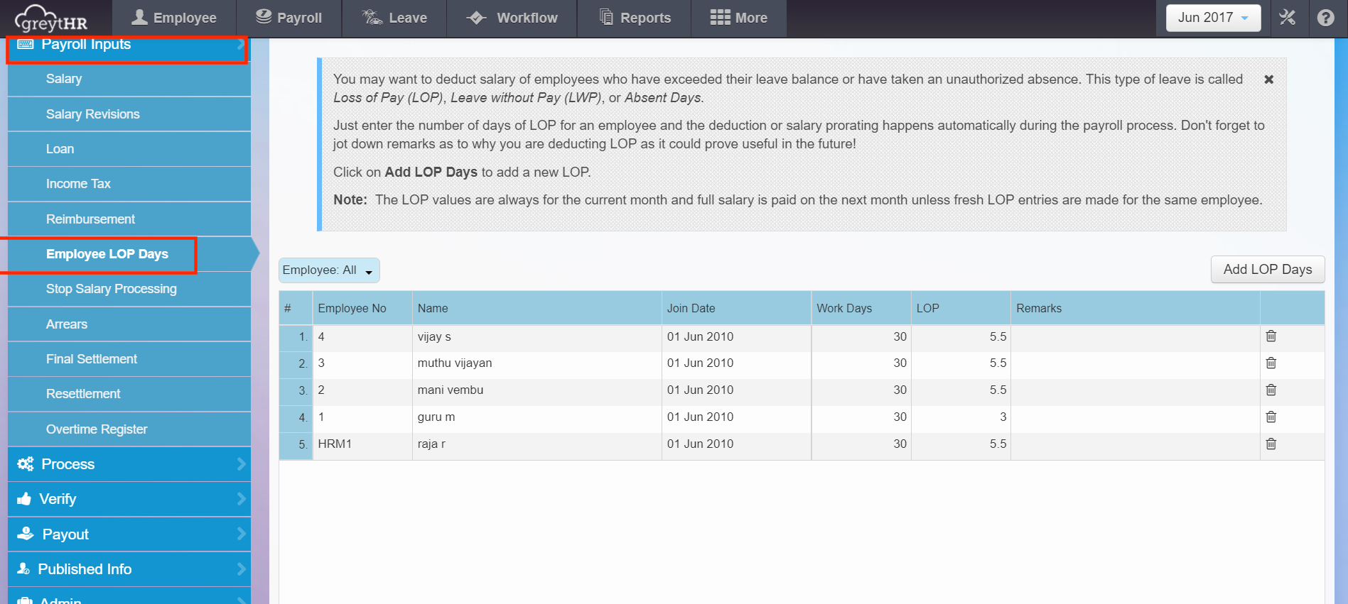Click the Payout hand icon
Image resolution: width=1348 pixels, height=604 pixels.
coord(26,534)
